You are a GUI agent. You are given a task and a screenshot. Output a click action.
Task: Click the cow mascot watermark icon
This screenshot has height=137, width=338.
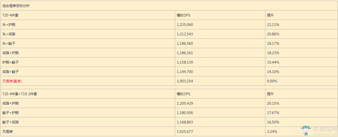click(x=305, y=130)
